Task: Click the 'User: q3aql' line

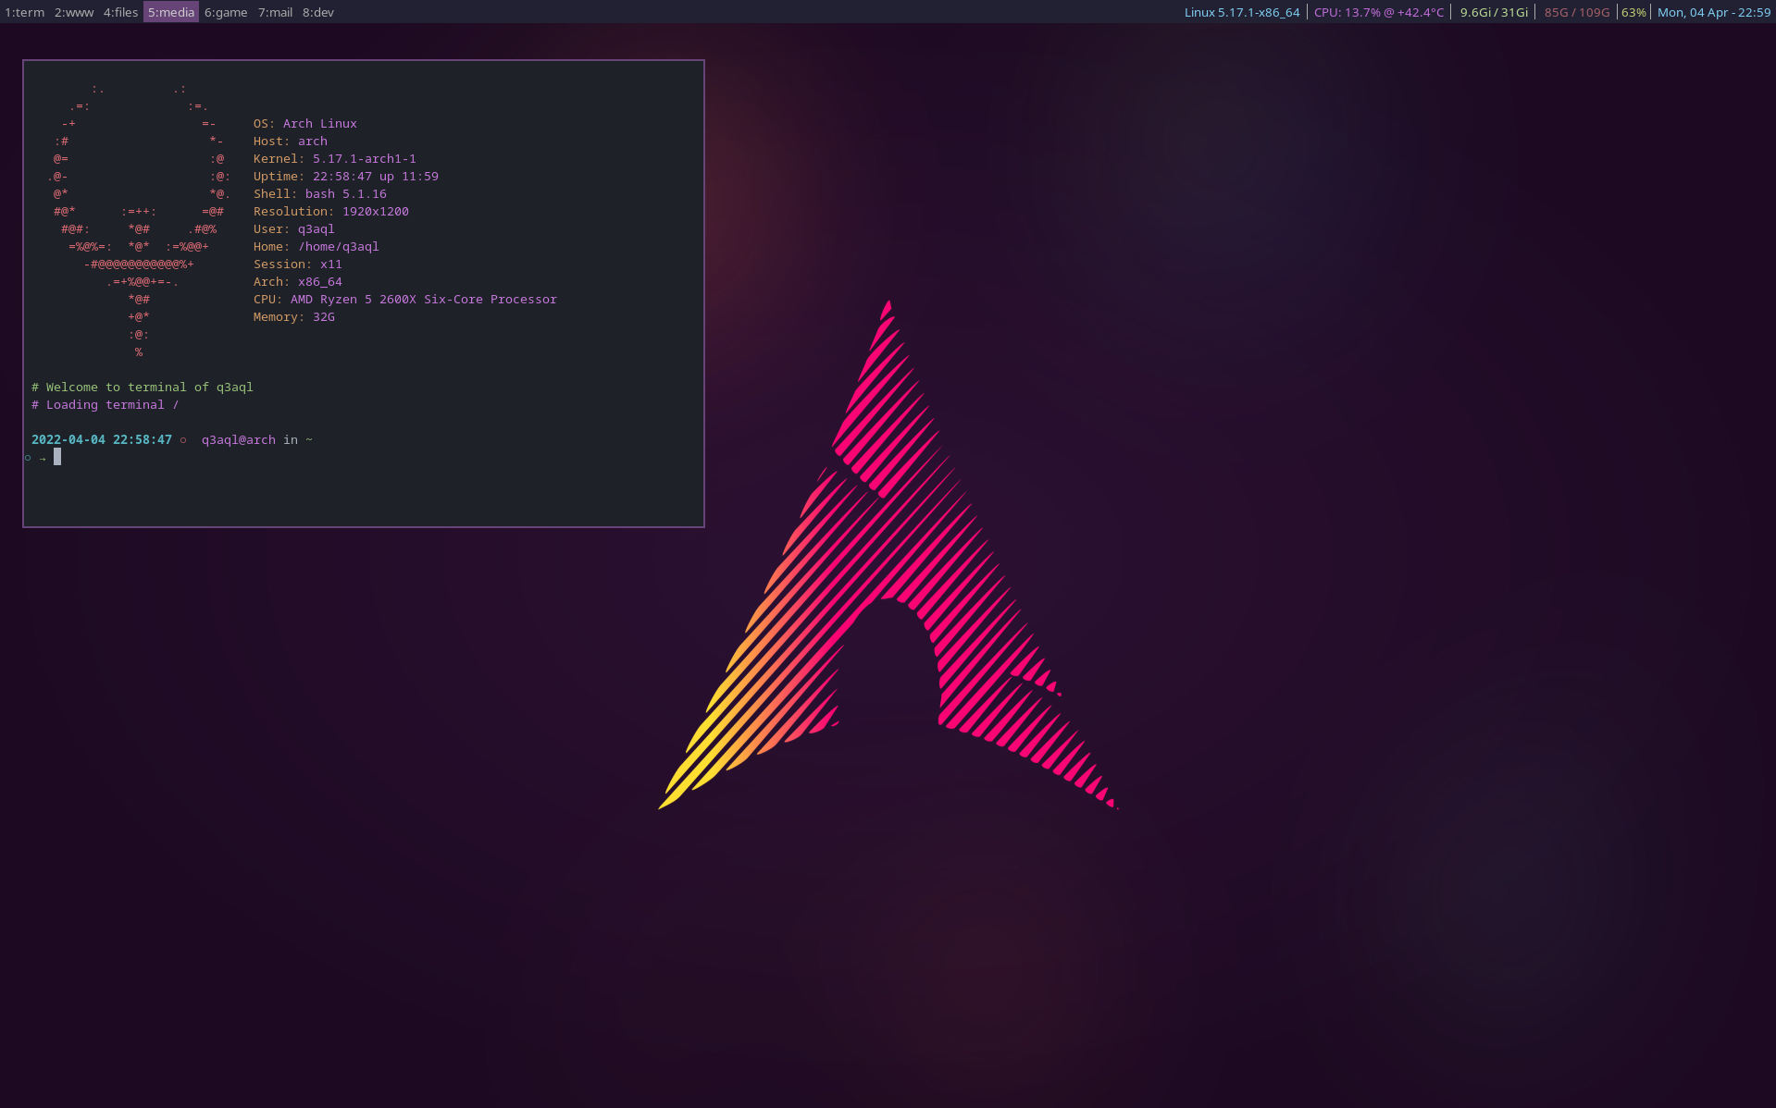Action: pos(294,228)
